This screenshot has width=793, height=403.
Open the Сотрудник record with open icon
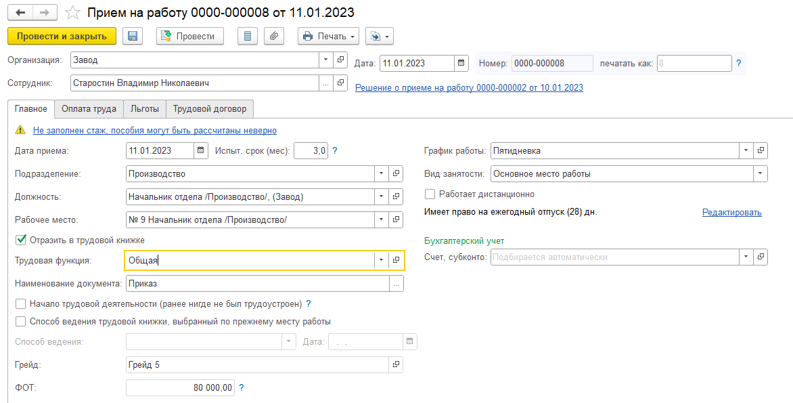click(x=340, y=83)
